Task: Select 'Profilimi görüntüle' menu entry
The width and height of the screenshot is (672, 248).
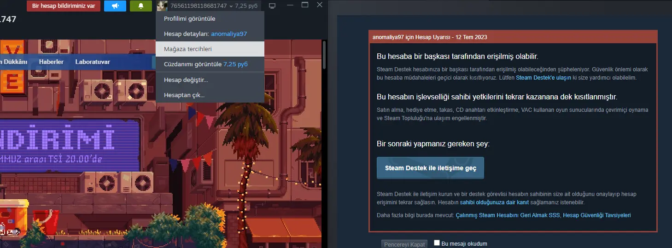Action: pos(210,19)
